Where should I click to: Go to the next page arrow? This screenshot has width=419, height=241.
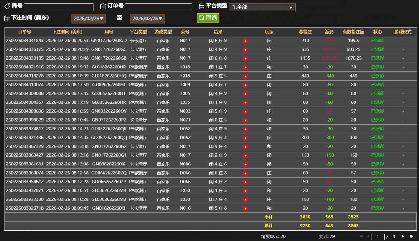tap(403, 236)
